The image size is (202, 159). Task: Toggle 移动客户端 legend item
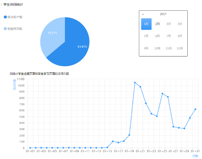pyautogui.click(x=13, y=17)
